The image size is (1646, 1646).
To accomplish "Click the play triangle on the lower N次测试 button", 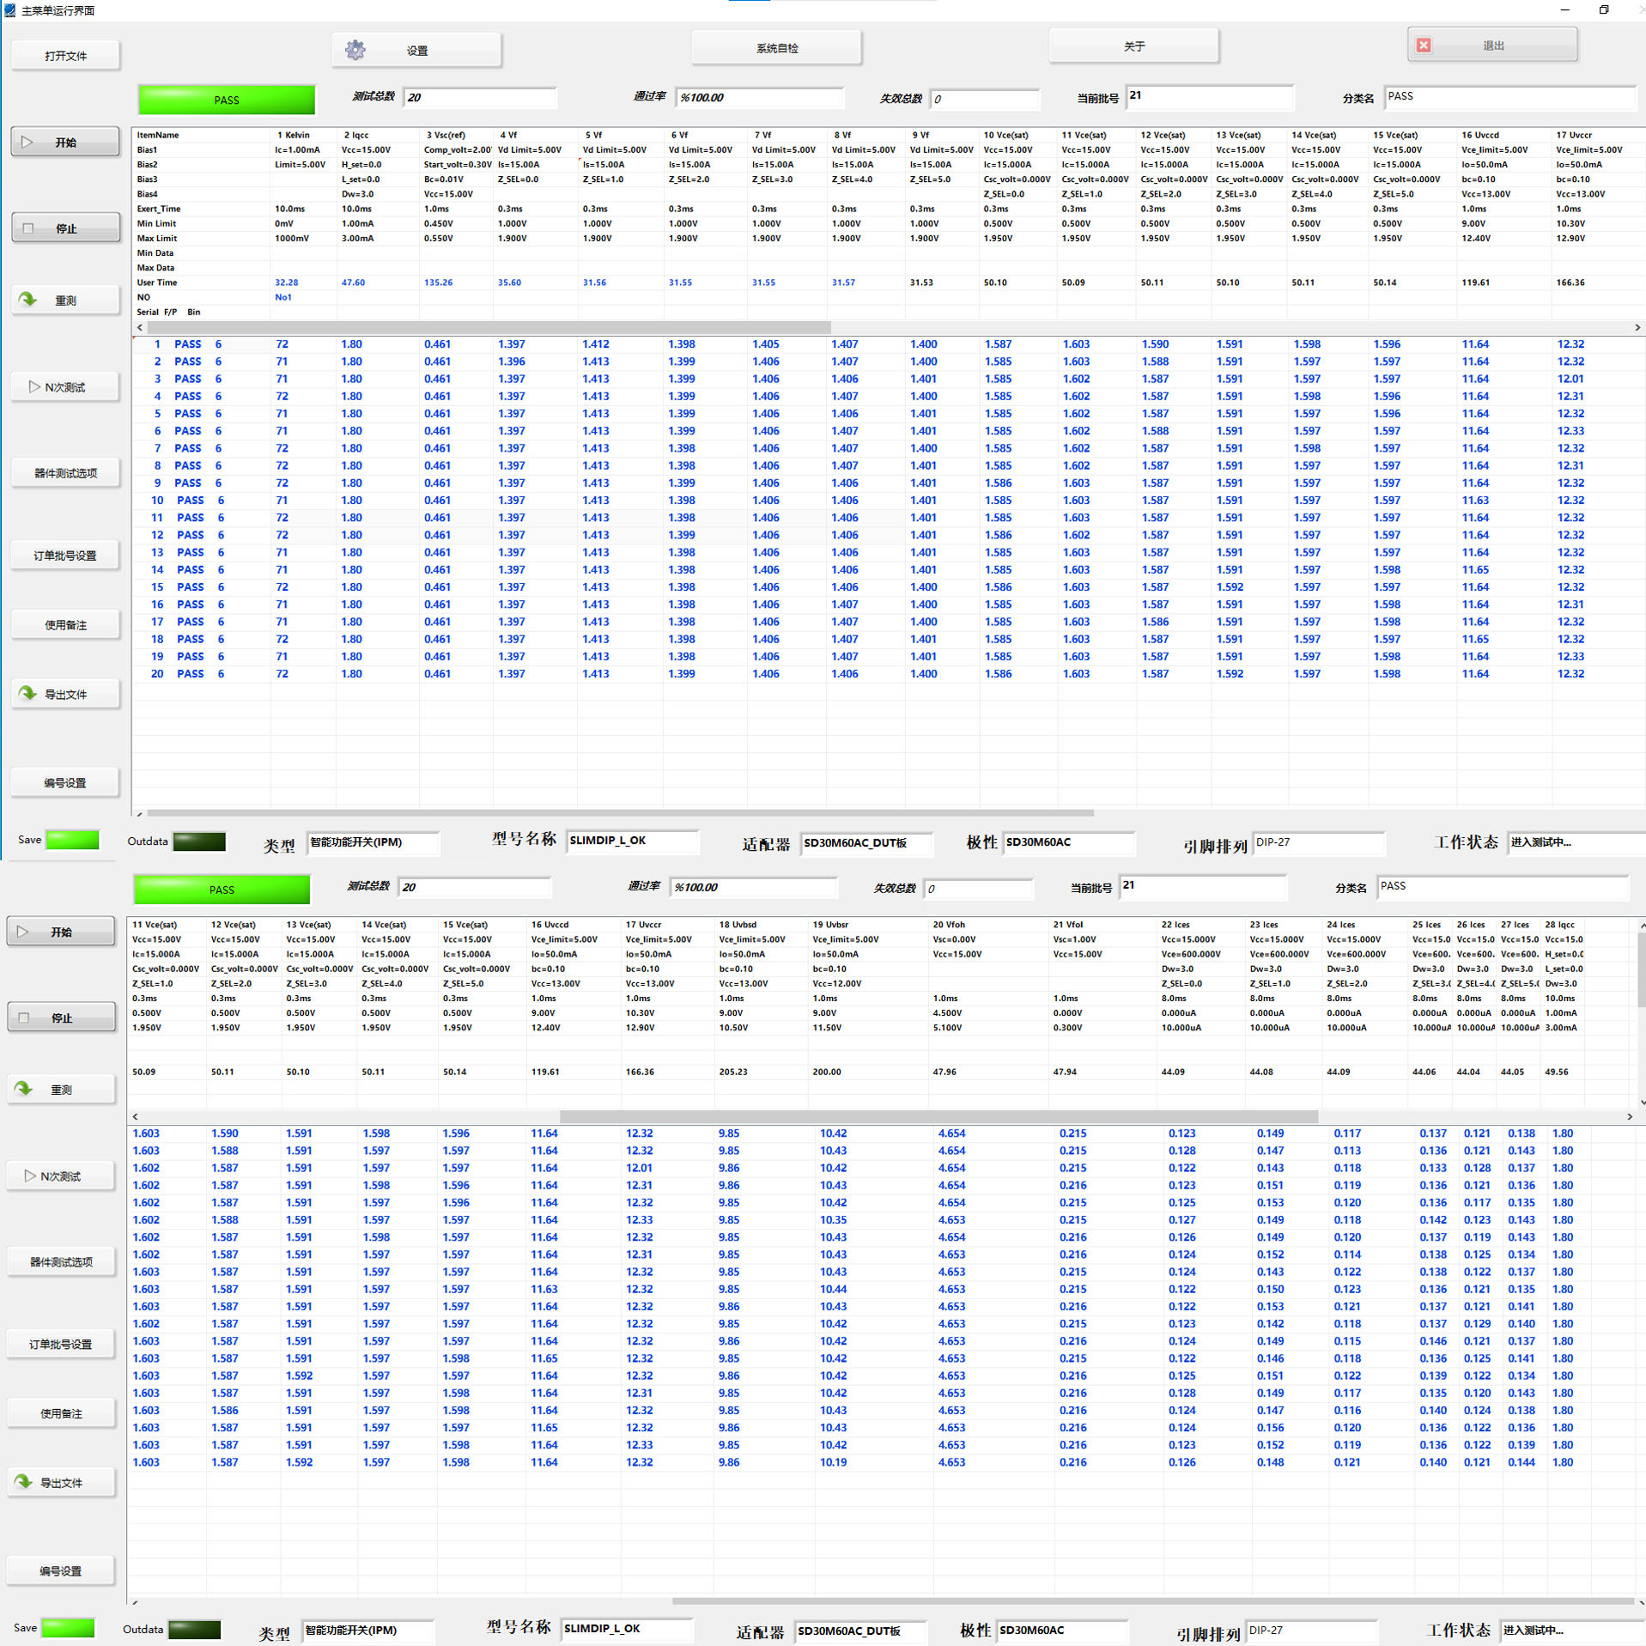I will point(30,1175).
